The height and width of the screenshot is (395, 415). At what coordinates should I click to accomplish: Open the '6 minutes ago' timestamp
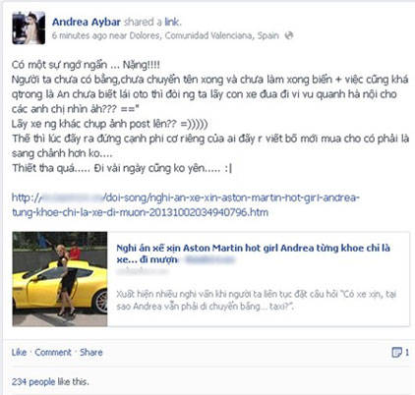[x=80, y=35]
